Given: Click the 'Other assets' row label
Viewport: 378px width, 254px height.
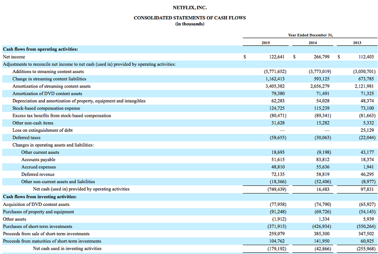Looking at the screenshot, I should click(14, 219).
